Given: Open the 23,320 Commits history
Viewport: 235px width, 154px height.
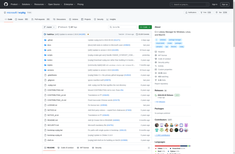Looking at the screenshot, I should click(143, 34).
